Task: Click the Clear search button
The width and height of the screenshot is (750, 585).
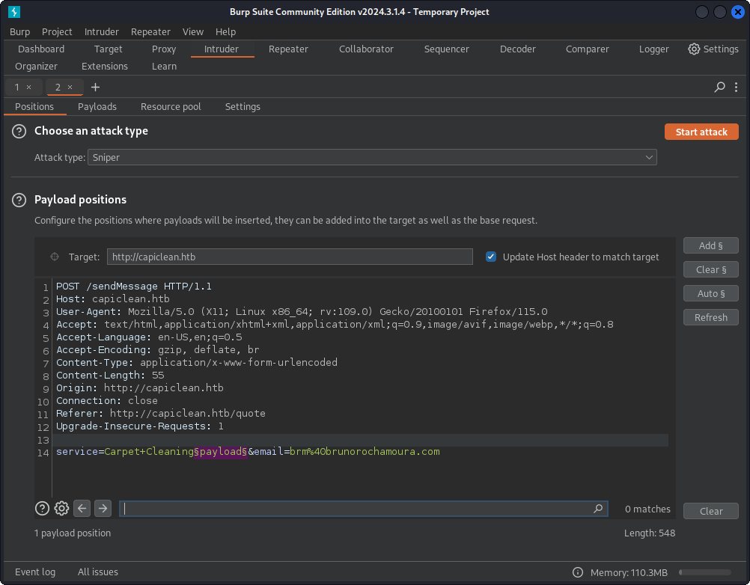Action: click(x=711, y=511)
